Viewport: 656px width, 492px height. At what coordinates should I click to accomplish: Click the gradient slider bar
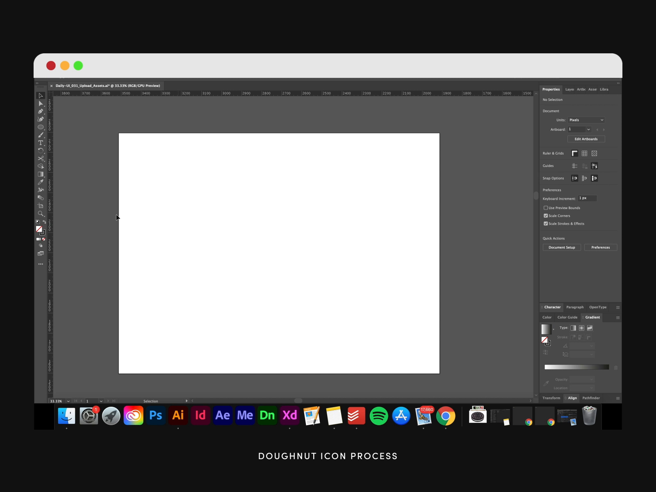point(576,367)
